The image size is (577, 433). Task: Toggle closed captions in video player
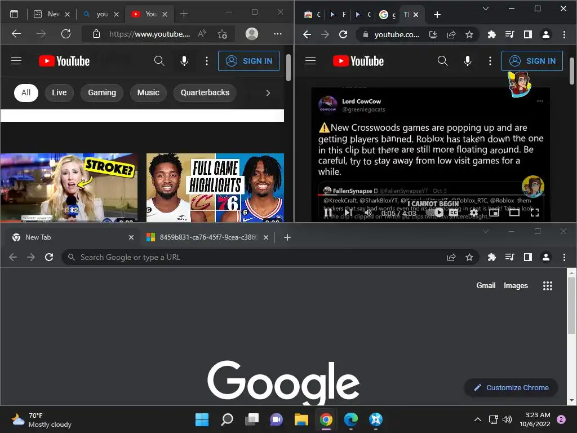[454, 213]
